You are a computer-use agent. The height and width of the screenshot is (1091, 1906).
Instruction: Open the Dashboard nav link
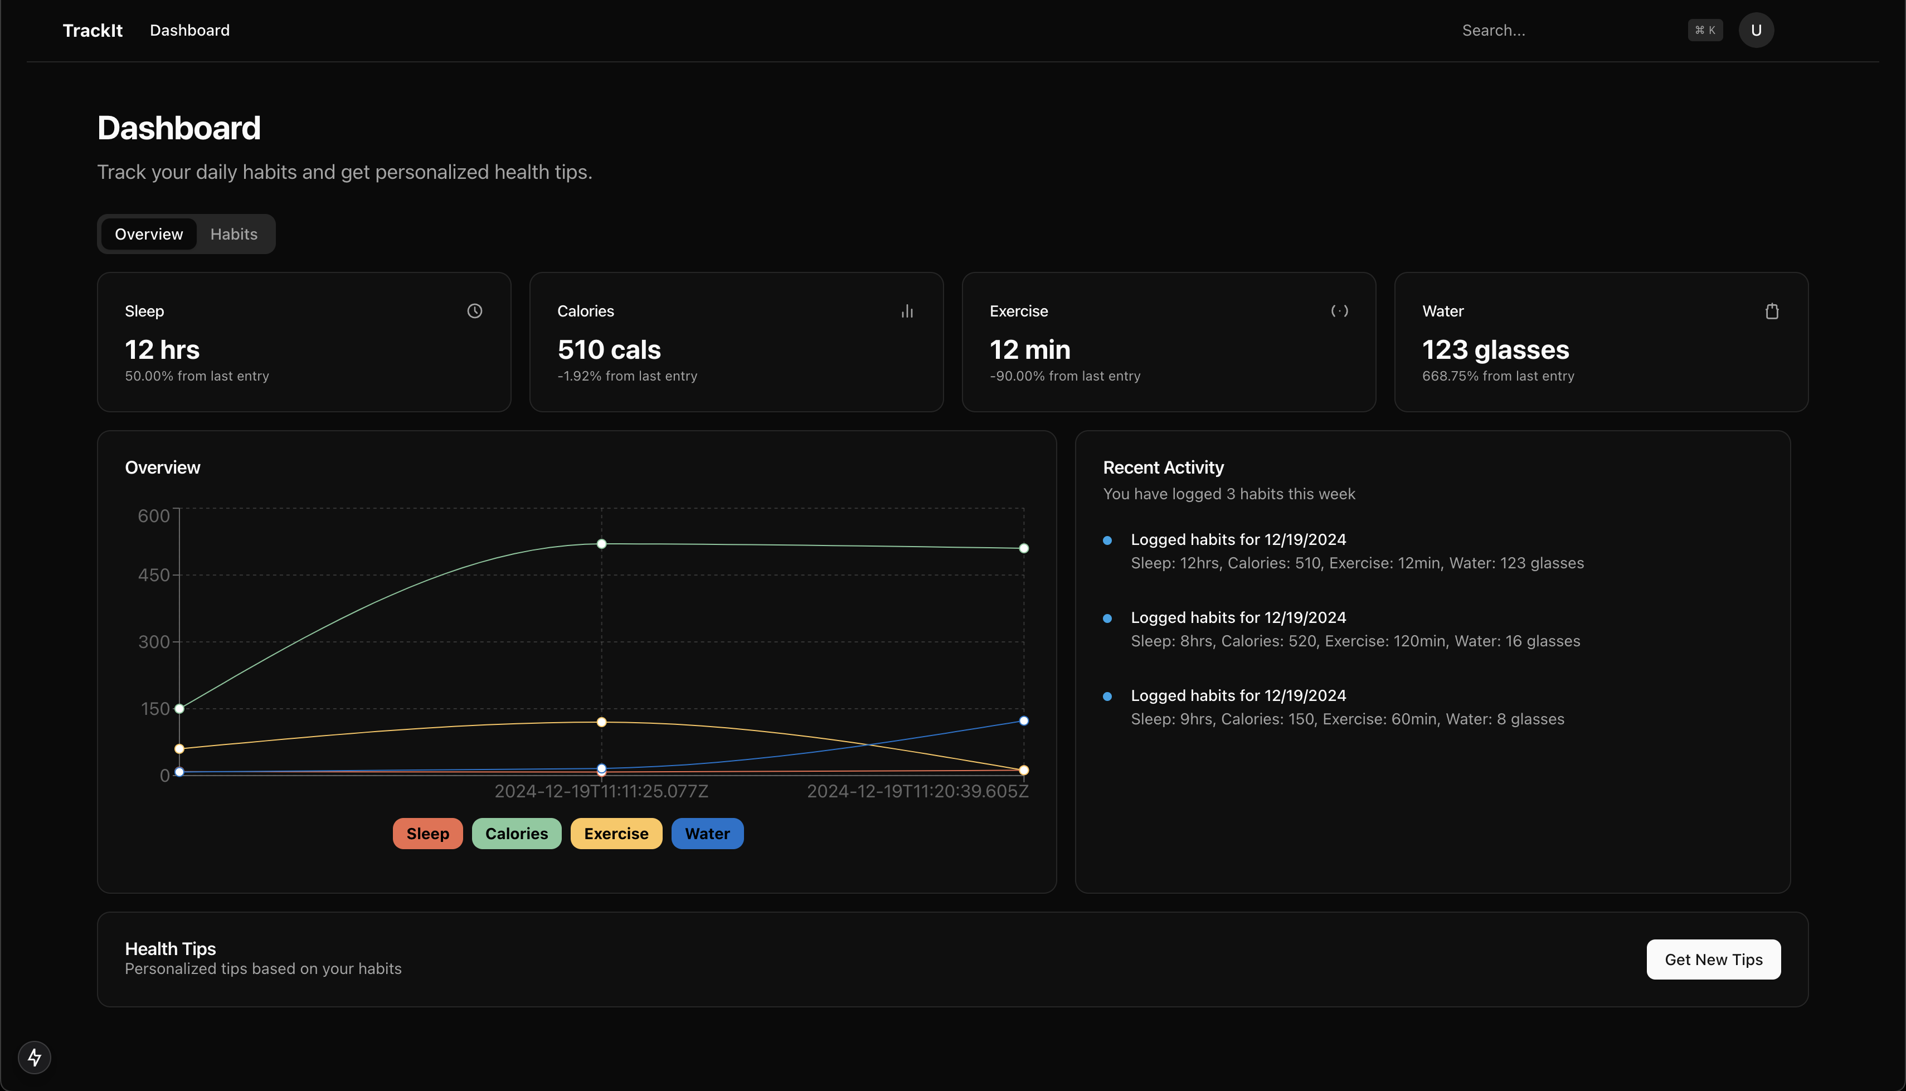coord(189,30)
